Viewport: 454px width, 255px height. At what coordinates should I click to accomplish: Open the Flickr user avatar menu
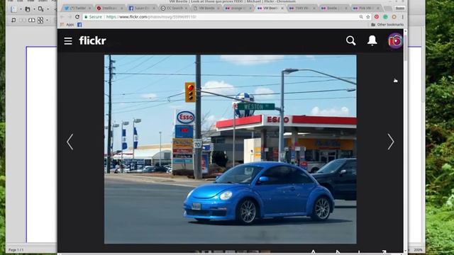click(395, 41)
